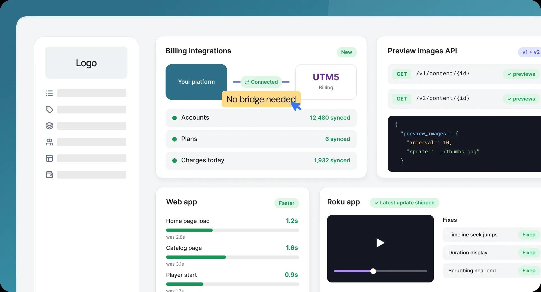
Task: Click the 1.2s Home page load value
Action: (x=292, y=221)
